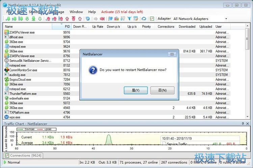The height and width of the screenshot is (168, 253).
Task: Click the bar chart statistics toolbar icon
Action: (x=116, y=19)
